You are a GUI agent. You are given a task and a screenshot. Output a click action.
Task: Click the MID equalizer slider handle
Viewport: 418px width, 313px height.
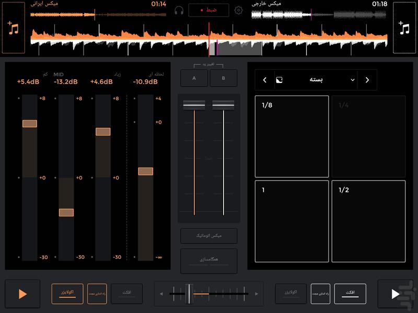click(66, 212)
